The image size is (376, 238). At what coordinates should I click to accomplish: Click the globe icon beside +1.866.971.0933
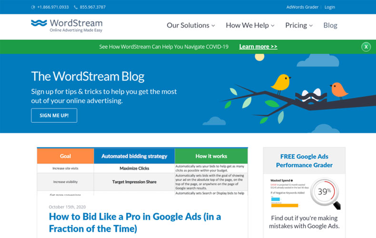(x=33, y=7)
